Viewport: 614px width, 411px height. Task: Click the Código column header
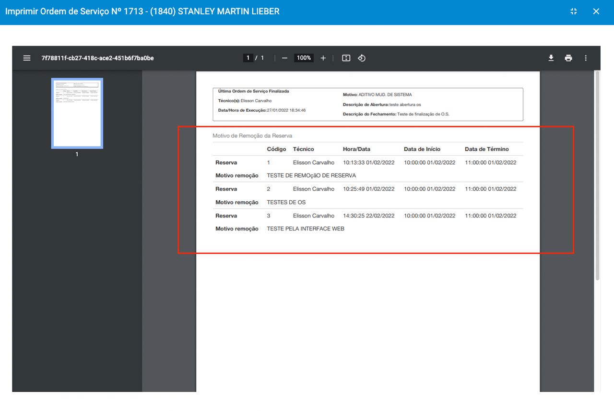tap(276, 149)
